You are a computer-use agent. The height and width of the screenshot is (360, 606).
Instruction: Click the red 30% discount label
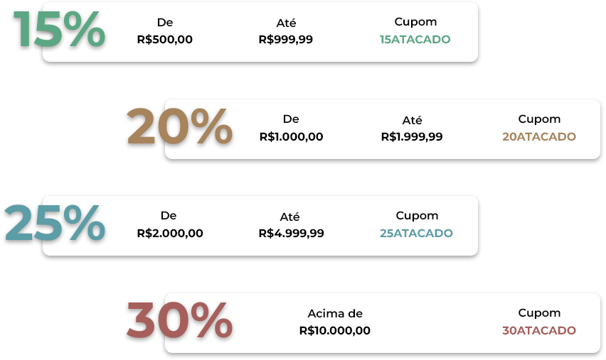click(x=180, y=320)
